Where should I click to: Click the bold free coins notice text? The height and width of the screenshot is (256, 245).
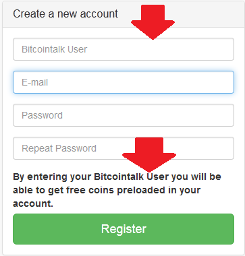117,190
